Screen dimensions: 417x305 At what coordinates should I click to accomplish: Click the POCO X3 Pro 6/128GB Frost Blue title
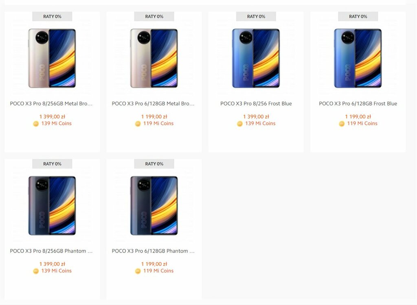click(x=358, y=104)
